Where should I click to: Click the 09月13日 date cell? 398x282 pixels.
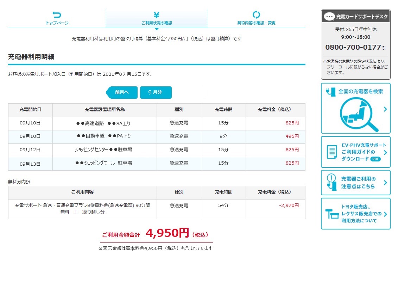point(30,164)
